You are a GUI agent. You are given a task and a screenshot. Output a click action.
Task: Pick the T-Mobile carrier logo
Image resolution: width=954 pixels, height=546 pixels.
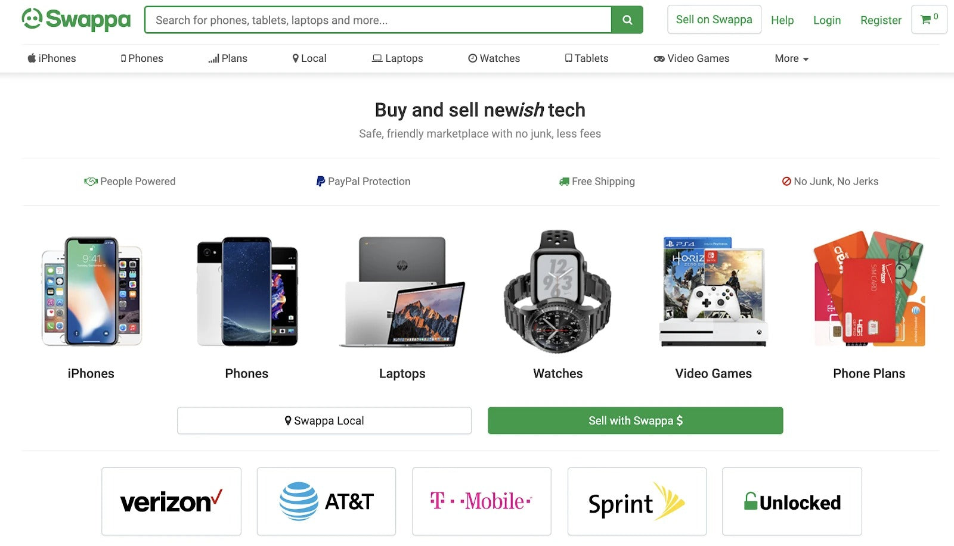tap(481, 501)
